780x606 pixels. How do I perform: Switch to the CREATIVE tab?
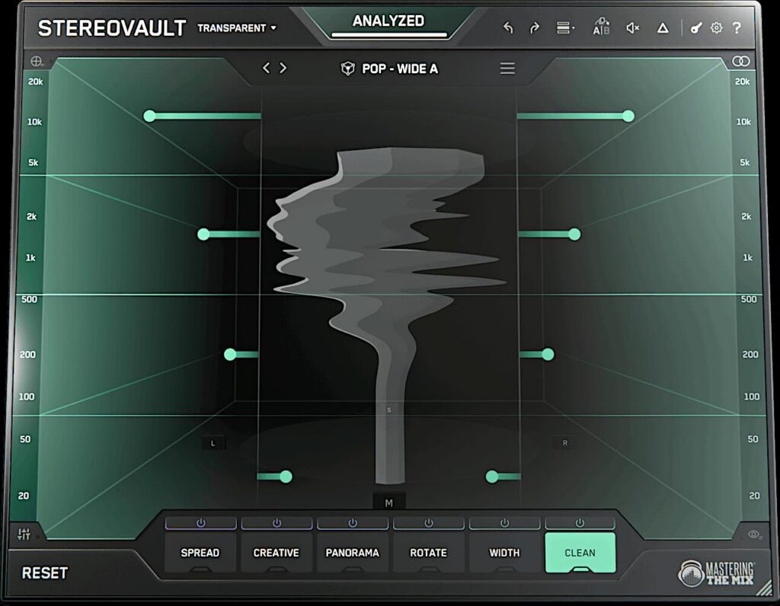tap(276, 553)
